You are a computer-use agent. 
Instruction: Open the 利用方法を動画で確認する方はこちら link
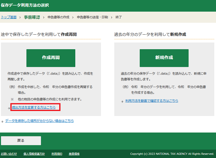click(152, 101)
